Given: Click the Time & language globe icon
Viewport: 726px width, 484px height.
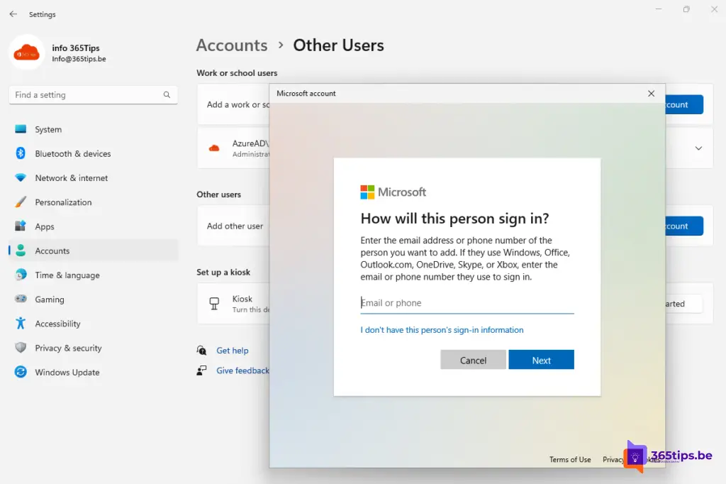Looking at the screenshot, I should (21, 275).
